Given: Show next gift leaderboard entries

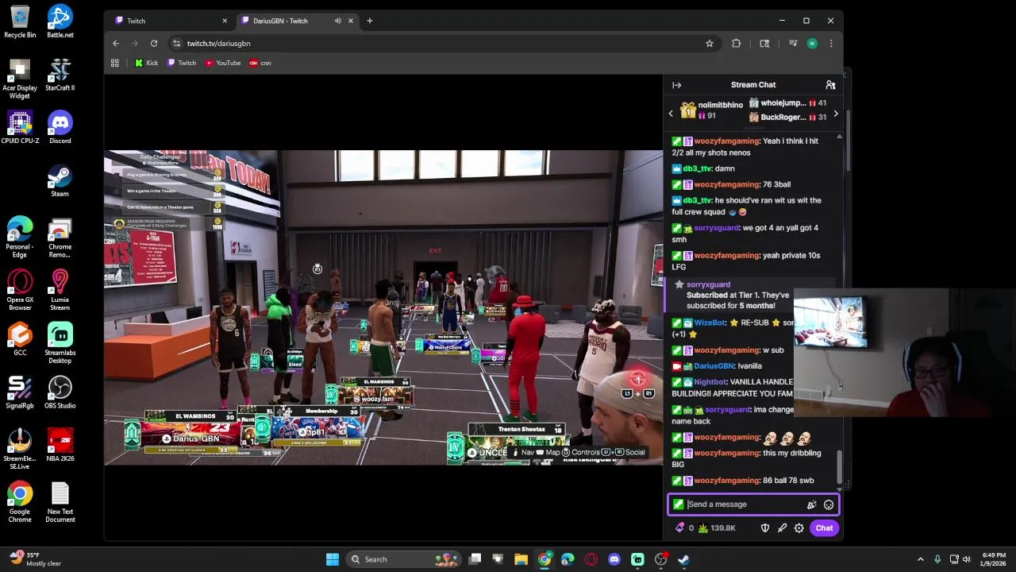Looking at the screenshot, I should pyautogui.click(x=835, y=114).
